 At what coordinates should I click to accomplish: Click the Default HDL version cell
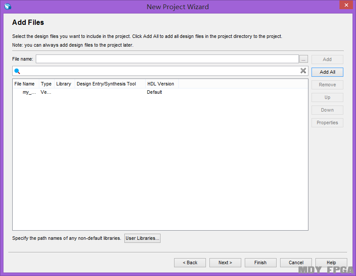(154, 92)
